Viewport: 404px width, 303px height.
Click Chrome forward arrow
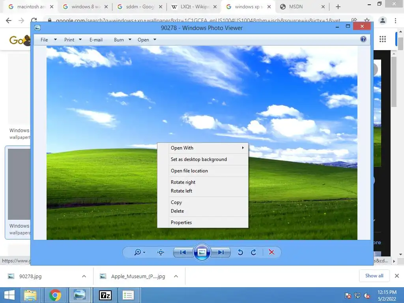pos(21,21)
